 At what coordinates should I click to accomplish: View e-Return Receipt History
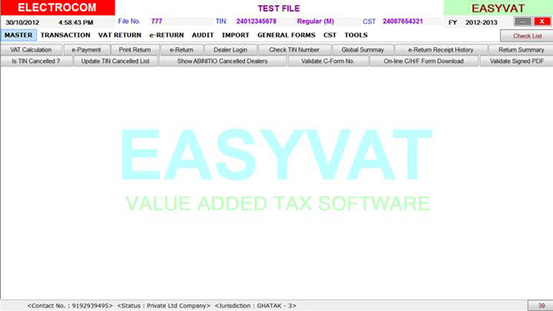point(441,49)
